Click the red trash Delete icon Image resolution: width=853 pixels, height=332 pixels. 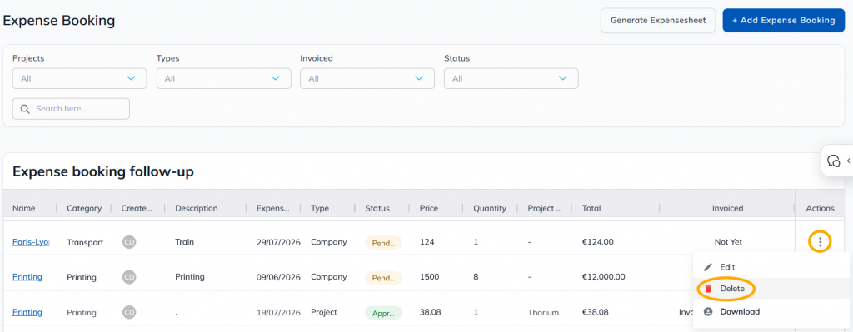click(708, 289)
